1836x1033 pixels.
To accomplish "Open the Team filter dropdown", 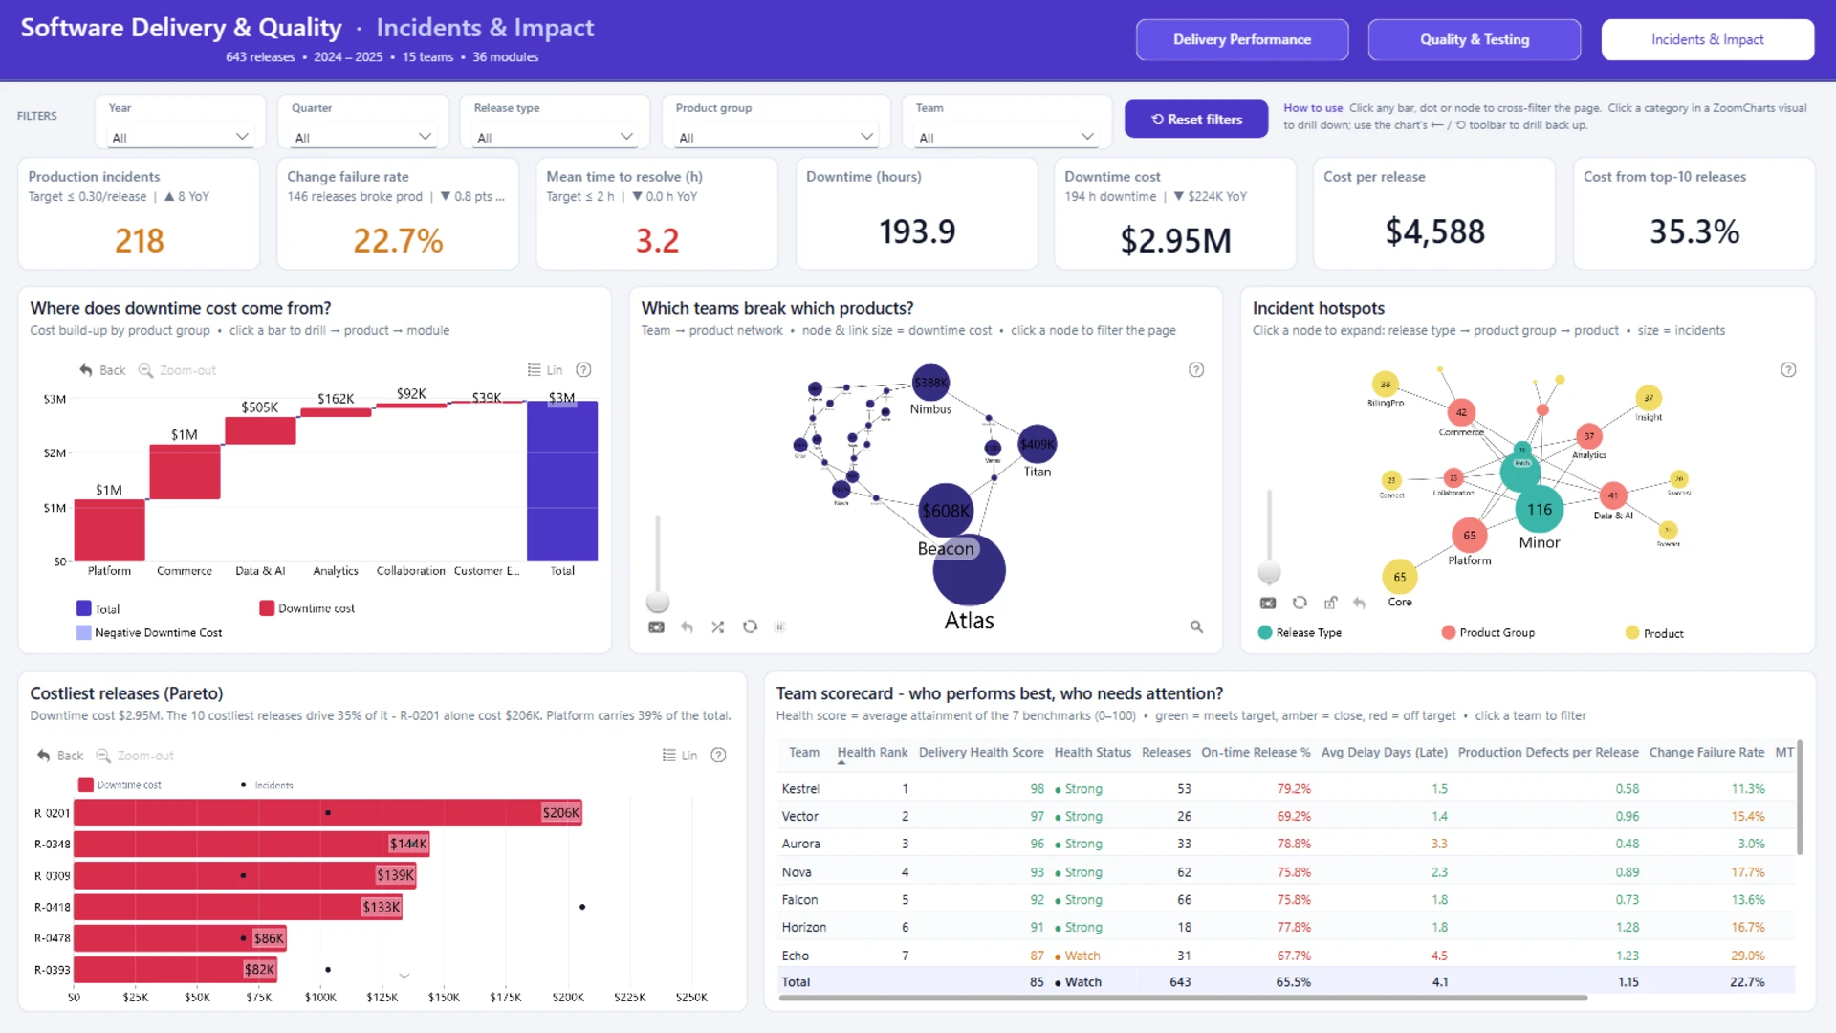I will coord(1007,137).
